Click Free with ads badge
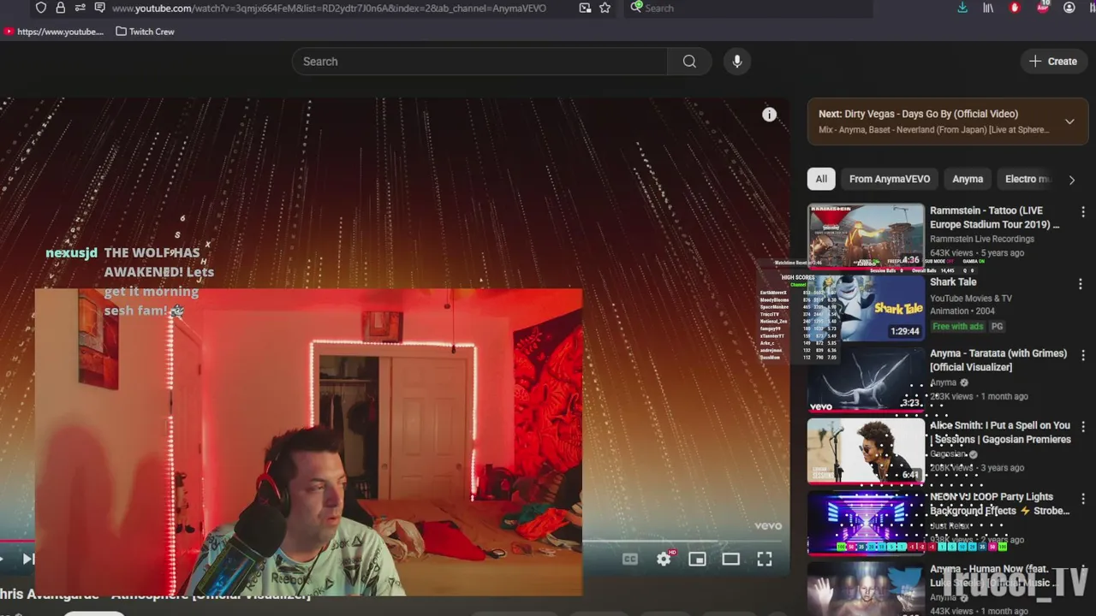The width and height of the screenshot is (1096, 616). point(958,326)
